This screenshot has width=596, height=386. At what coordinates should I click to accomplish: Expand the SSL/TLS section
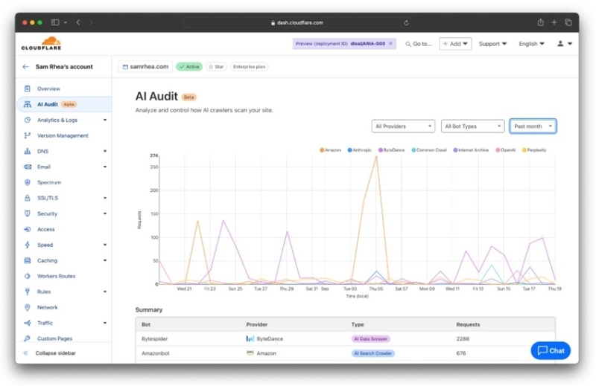coord(105,198)
